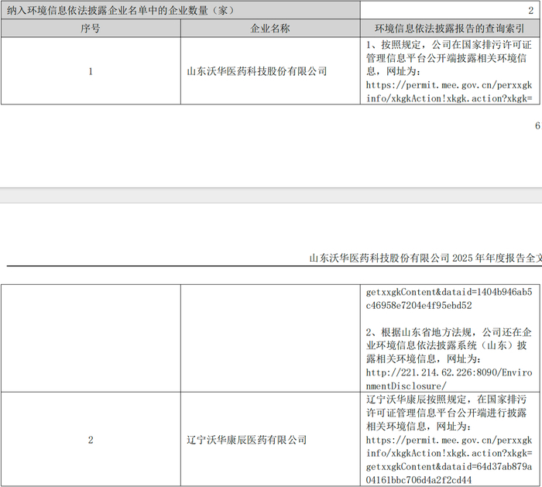The width and height of the screenshot is (542, 487).
Task: Click serial number 1 in the first row
Action: (x=91, y=71)
